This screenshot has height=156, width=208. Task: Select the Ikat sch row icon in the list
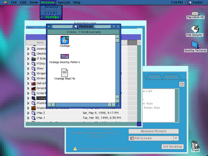(x=34, y=83)
